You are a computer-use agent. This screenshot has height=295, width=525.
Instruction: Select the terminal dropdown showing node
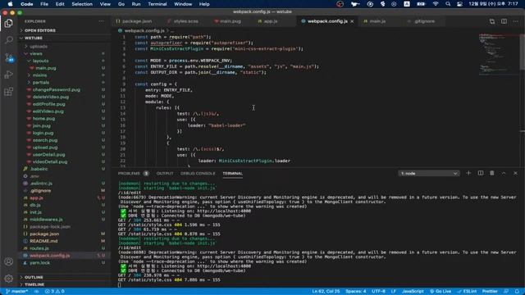pyautogui.click(x=428, y=173)
